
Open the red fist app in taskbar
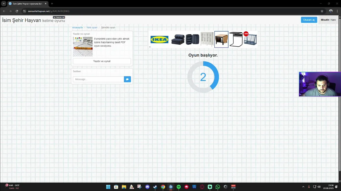pos(186,187)
